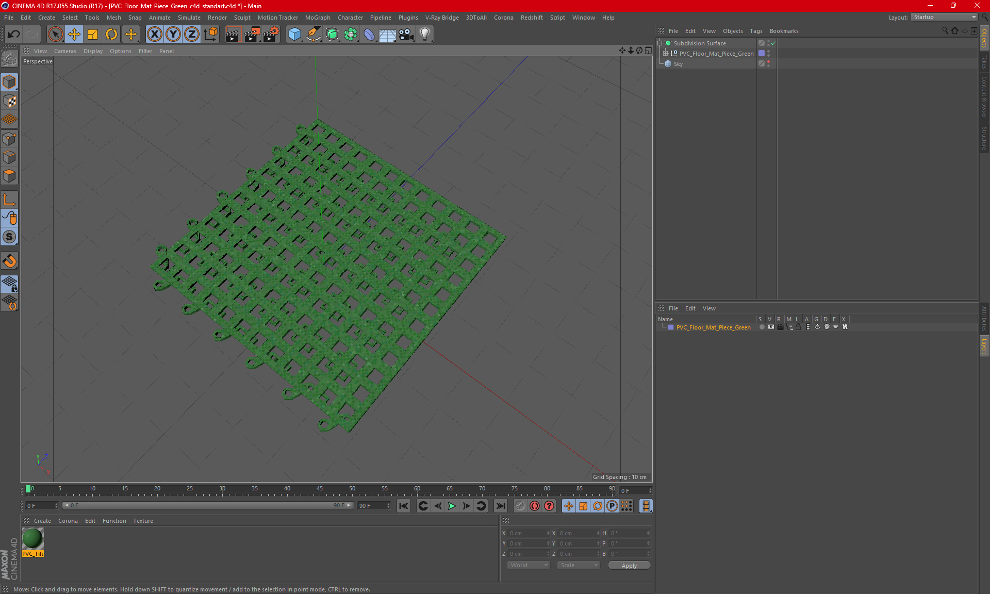Click the timeline range slider bar
This screenshot has width=990, height=594.
pyautogui.click(x=208, y=505)
